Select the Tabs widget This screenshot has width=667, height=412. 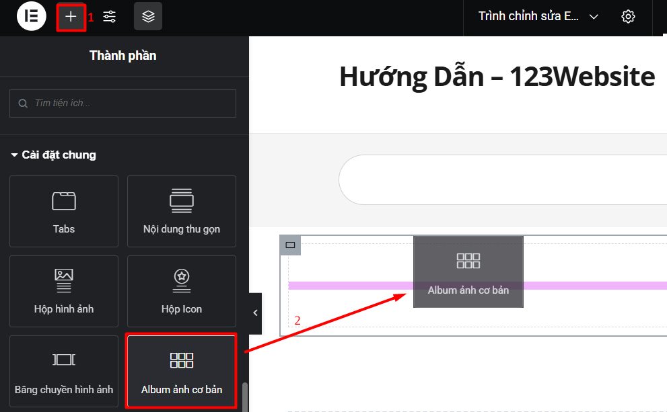coord(64,211)
